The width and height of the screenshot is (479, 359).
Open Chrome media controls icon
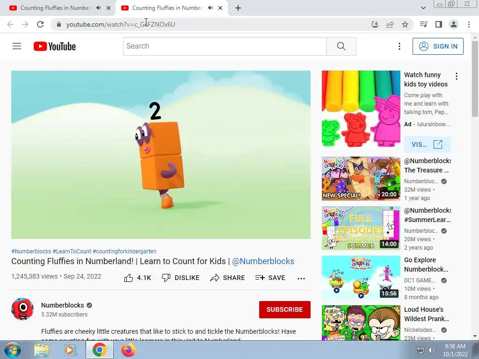(x=423, y=24)
